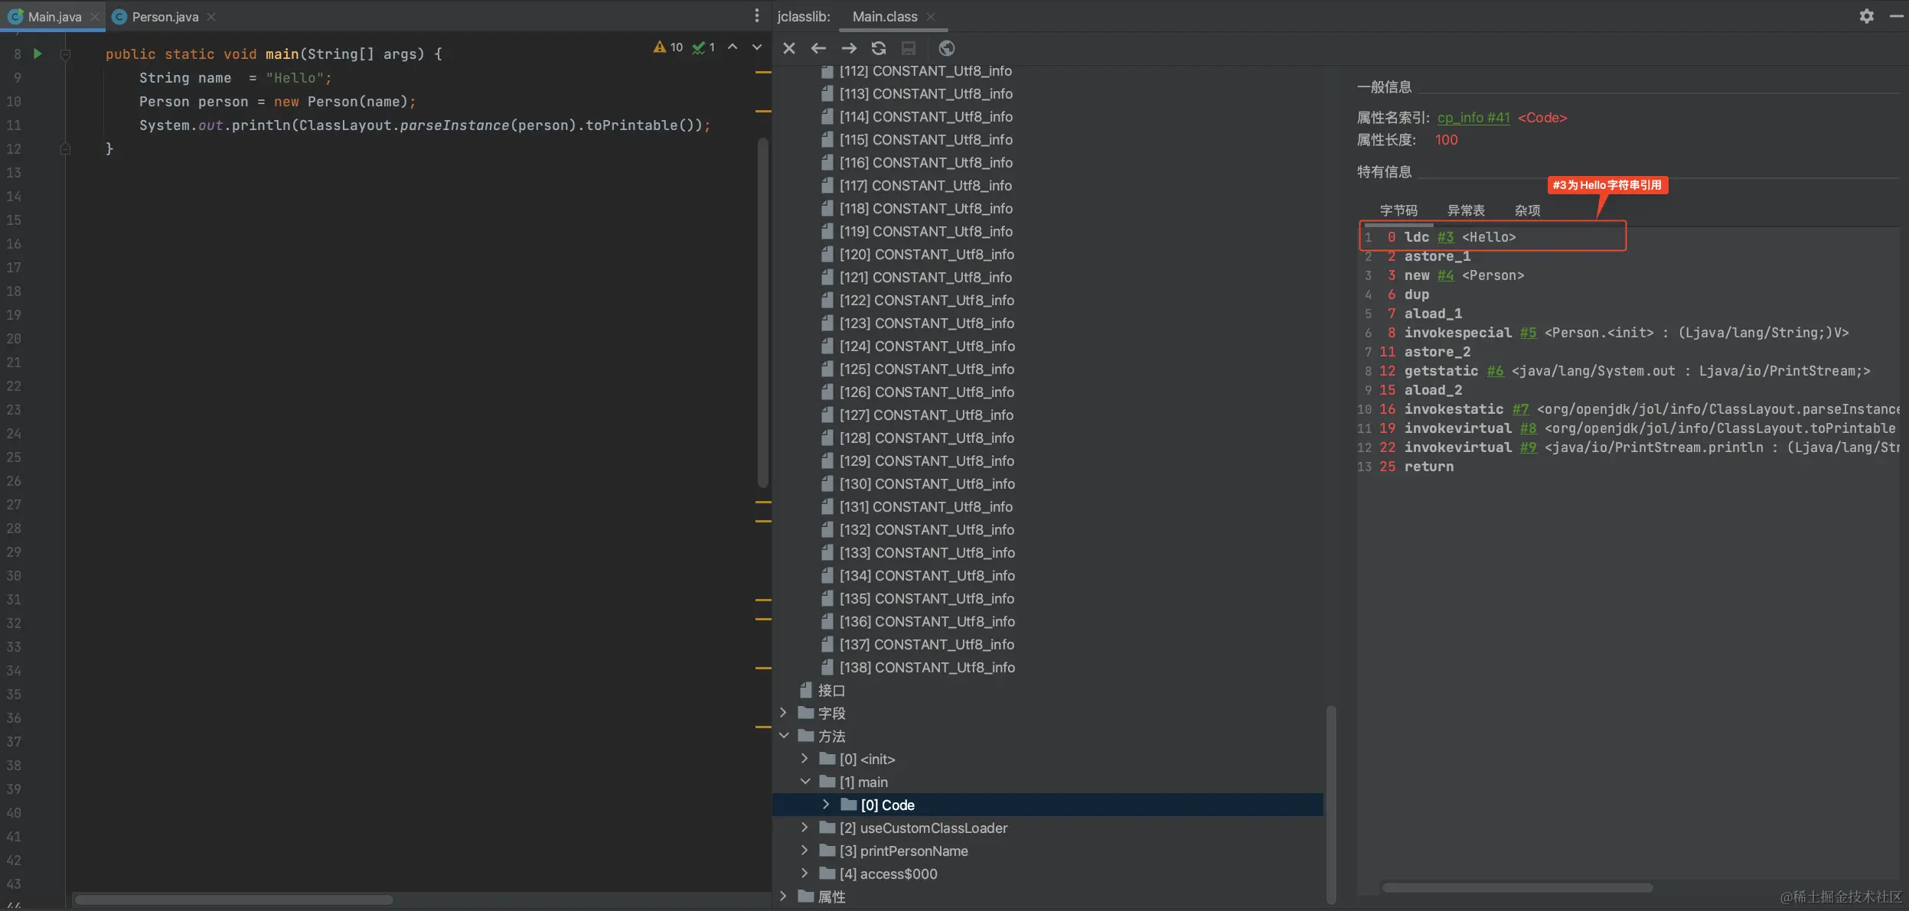Screen dimensions: 1909x911
Task: Click the editor horizontal scrollbar thumb
Action: coord(233,900)
